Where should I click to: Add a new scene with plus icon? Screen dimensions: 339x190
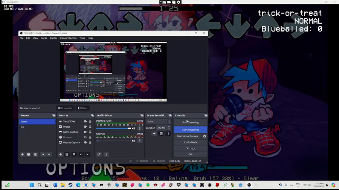[22, 154]
